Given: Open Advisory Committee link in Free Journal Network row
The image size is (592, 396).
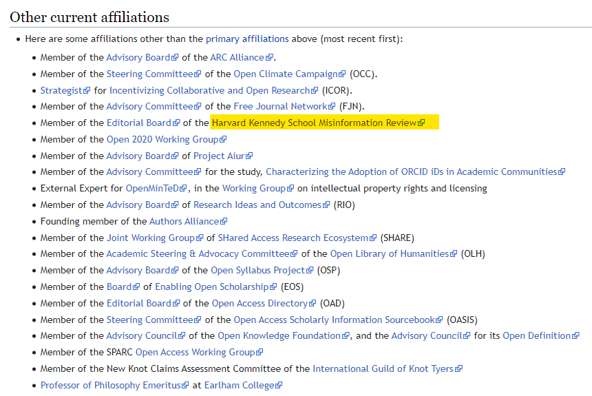Looking at the screenshot, I should click(x=154, y=107).
